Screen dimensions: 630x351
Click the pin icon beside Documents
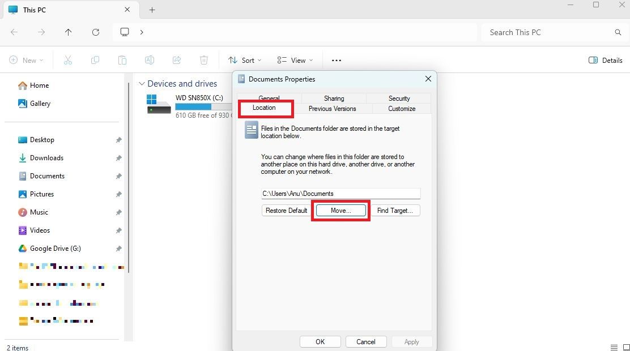coord(118,176)
